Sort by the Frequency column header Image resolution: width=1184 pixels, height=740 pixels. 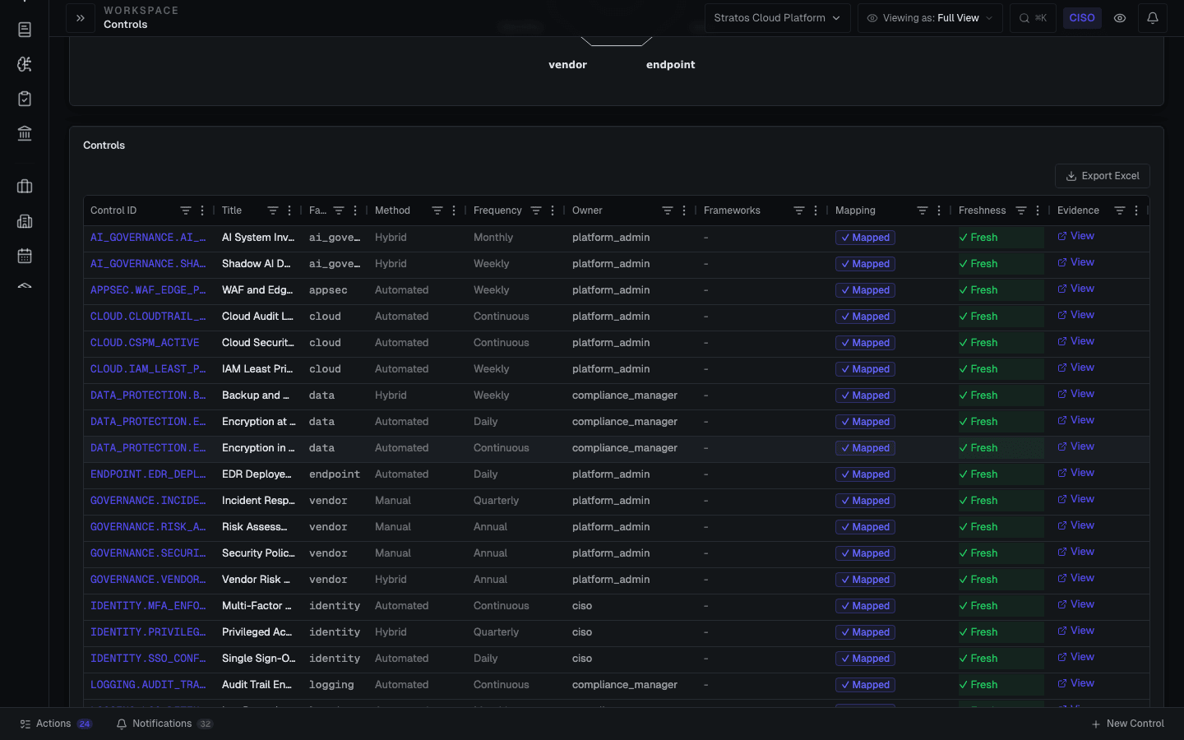click(497, 210)
